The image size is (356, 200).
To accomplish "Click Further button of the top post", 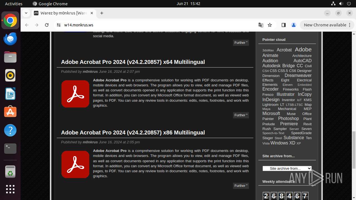I will pos(241,42).
